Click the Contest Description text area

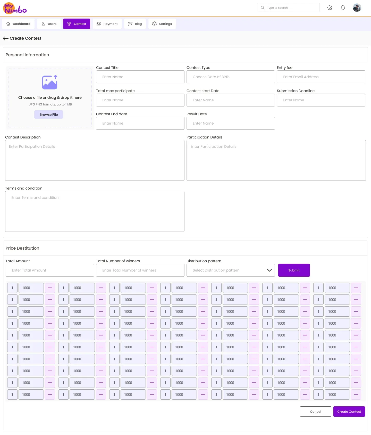click(95, 160)
